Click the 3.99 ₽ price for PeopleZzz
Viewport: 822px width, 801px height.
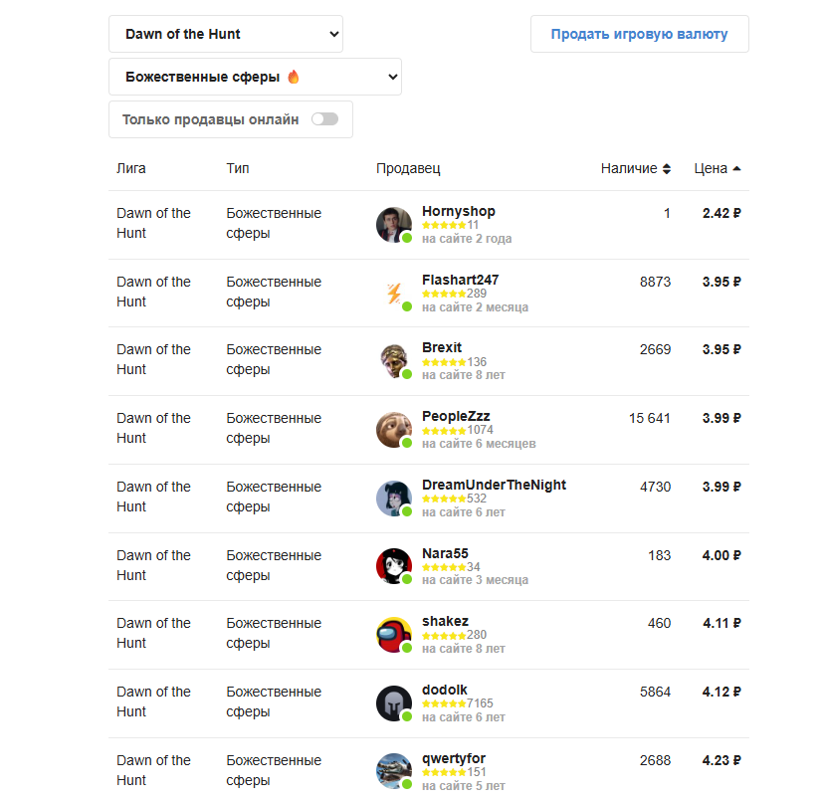click(720, 418)
